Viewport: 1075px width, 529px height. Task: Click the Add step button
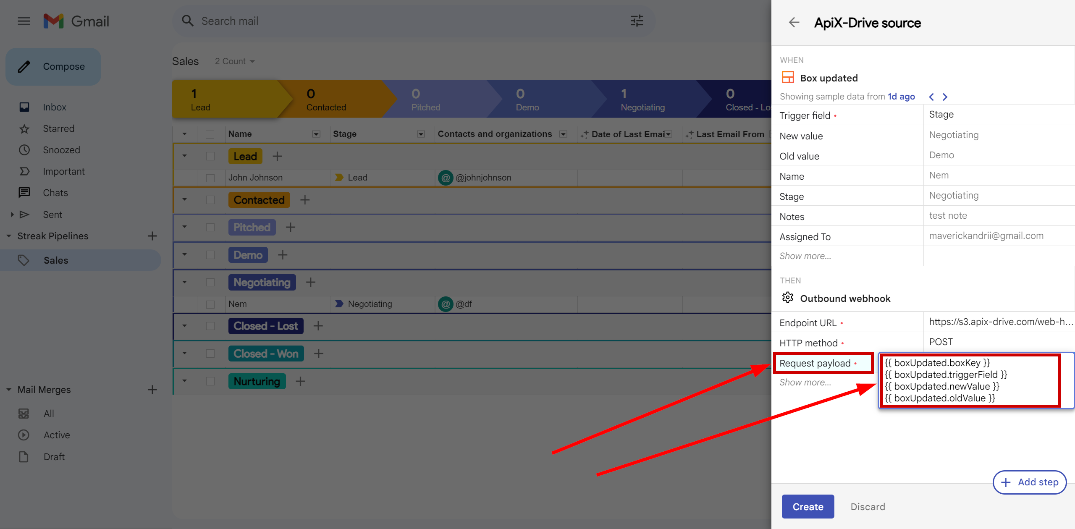[1030, 482]
